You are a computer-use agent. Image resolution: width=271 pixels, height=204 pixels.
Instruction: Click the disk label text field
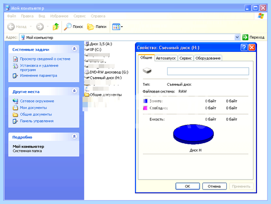[x=208, y=71]
